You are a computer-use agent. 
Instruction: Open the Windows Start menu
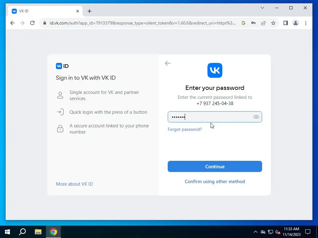click(7, 232)
